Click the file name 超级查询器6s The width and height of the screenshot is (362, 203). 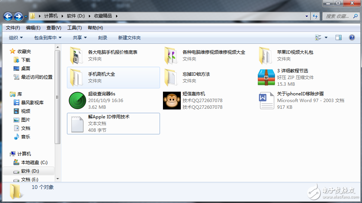coord(102,94)
